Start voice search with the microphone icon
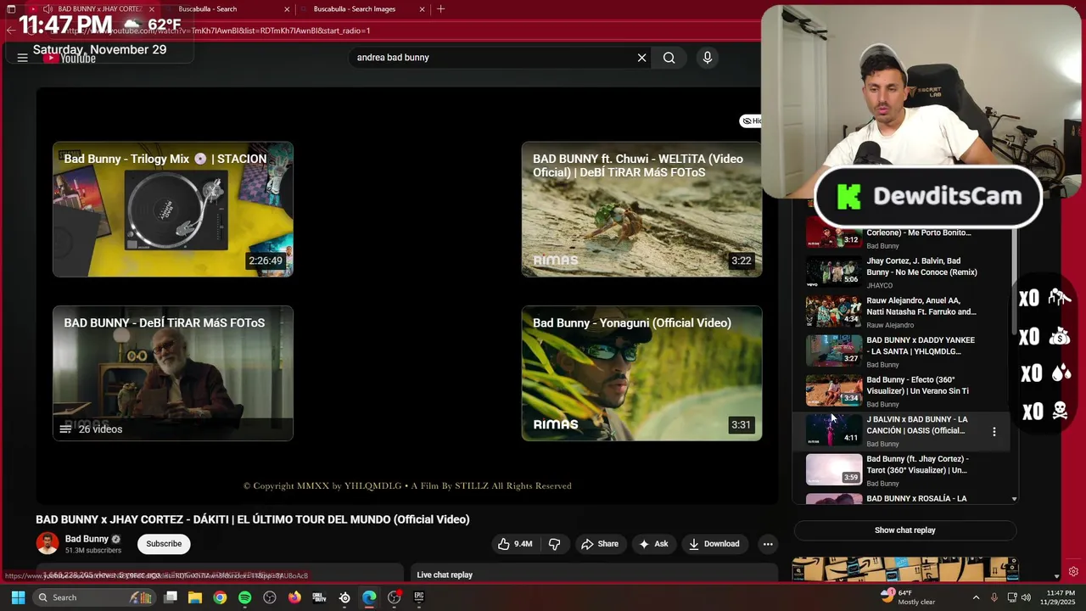Image resolution: width=1086 pixels, height=611 pixels. pos(708,58)
